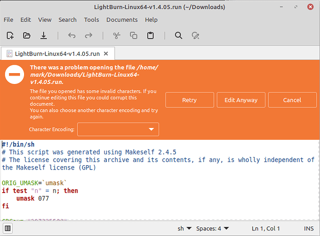Open the Search menu
This screenshot has height=236, width=320.
tap(68, 20)
